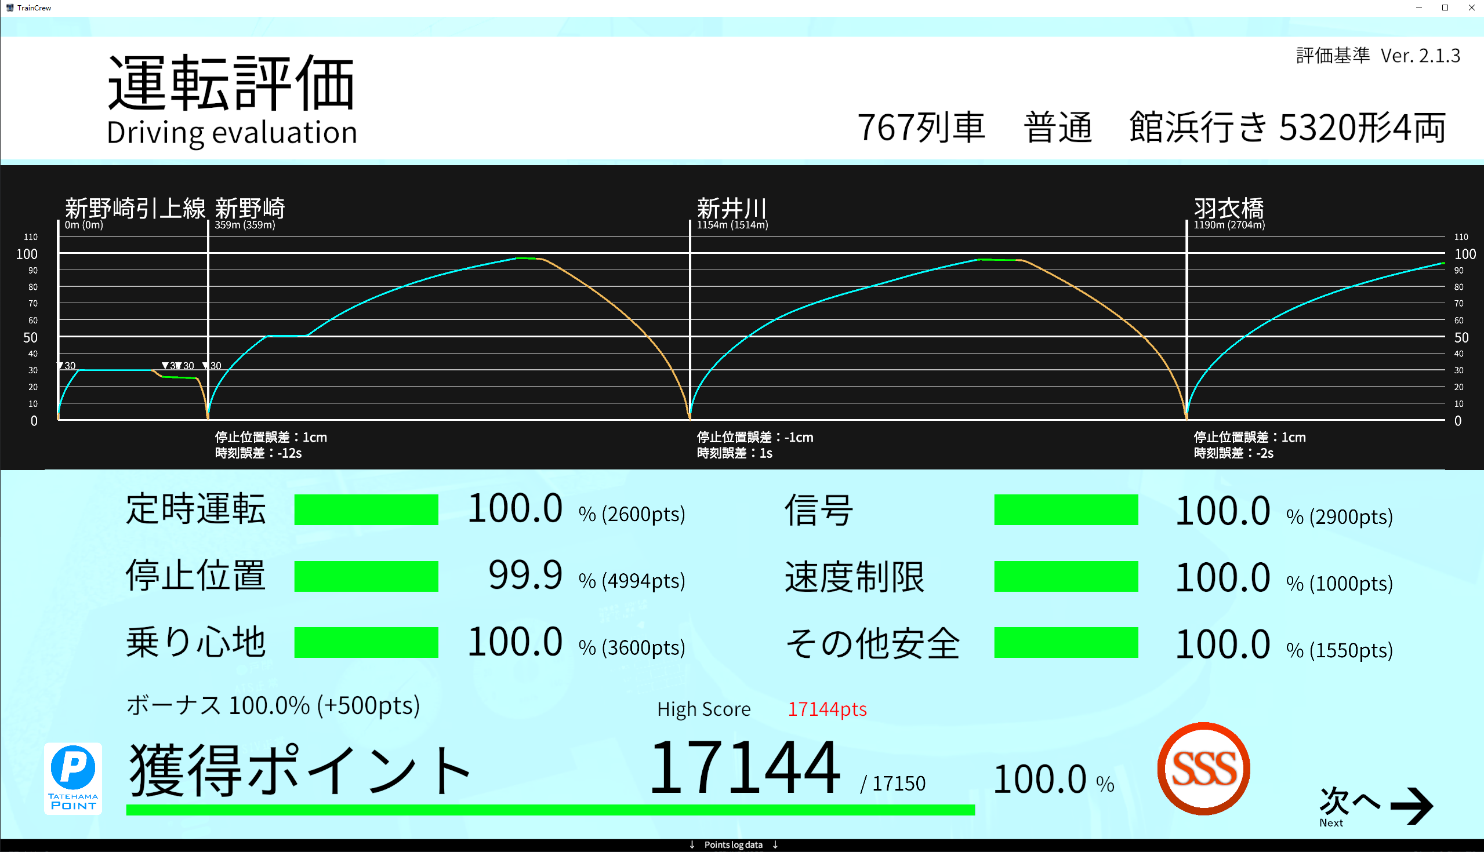1484x852 pixels.
Task: Click the 信号 green score bar
Action: coord(1065,509)
